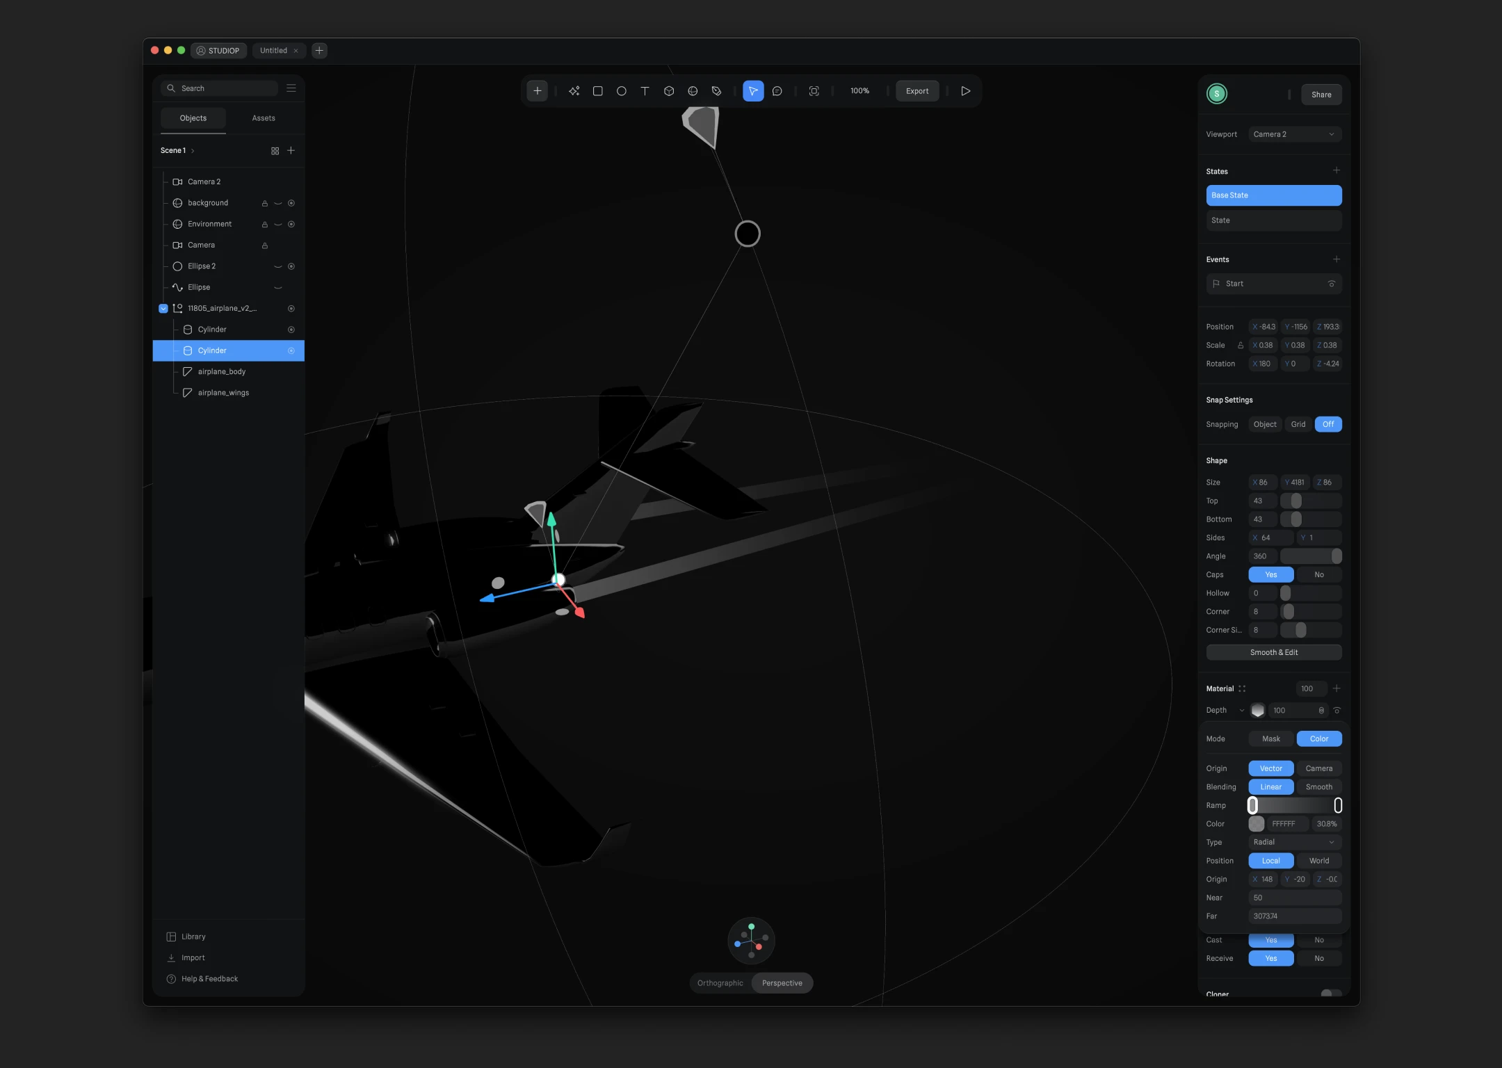Click the Ramp gradient bar
The height and width of the screenshot is (1068, 1502).
[x=1295, y=805]
